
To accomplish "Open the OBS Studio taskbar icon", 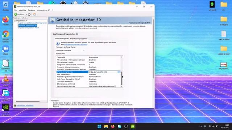I will (126, 126).
